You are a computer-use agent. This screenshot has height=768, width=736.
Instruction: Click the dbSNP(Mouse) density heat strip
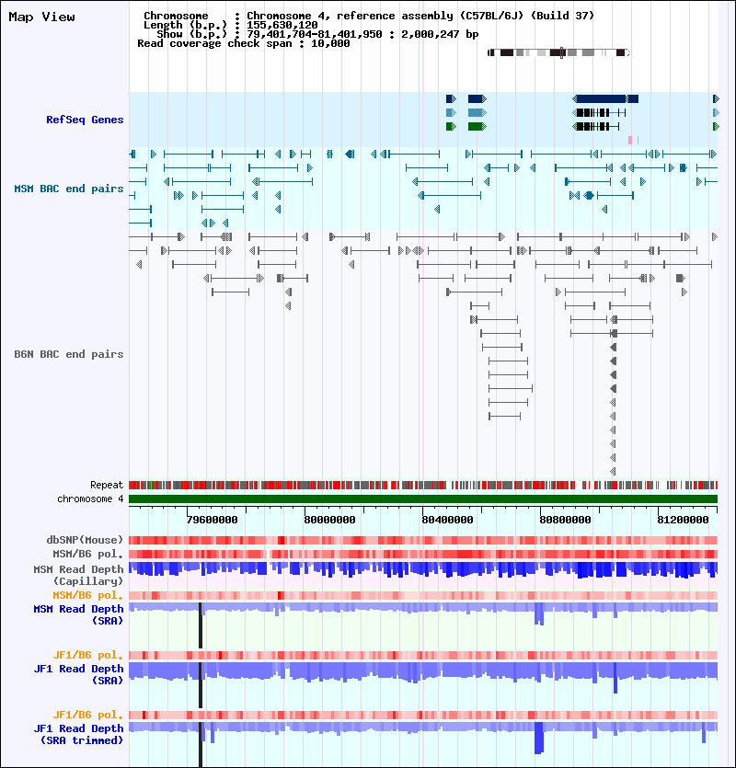coord(423,540)
